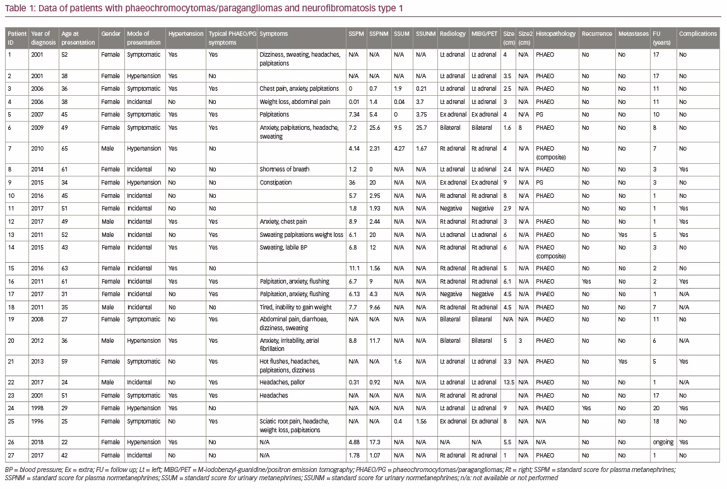Select the size value '13.5' for patient 22
This screenshot has height=489, width=727.
(509, 383)
